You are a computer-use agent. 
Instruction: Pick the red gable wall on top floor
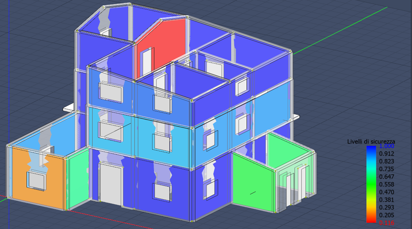[168, 45]
